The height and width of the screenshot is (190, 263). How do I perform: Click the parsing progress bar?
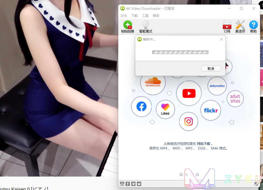click(x=180, y=52)
